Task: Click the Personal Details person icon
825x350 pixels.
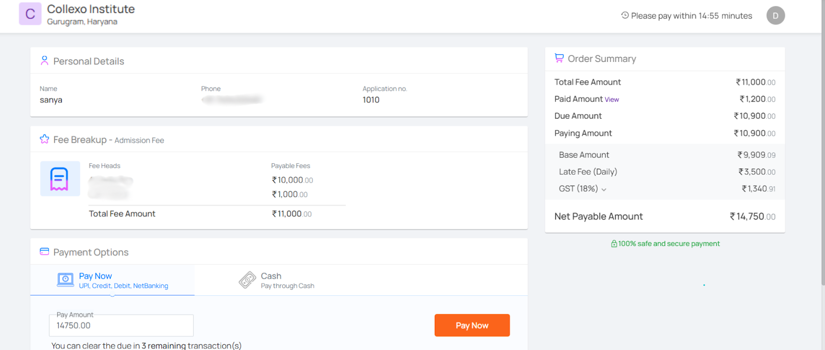Action: [44, 61]
